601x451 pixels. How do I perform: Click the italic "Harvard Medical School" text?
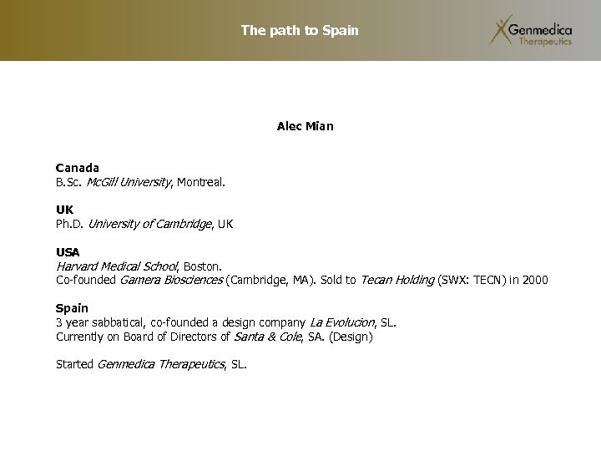118,266
